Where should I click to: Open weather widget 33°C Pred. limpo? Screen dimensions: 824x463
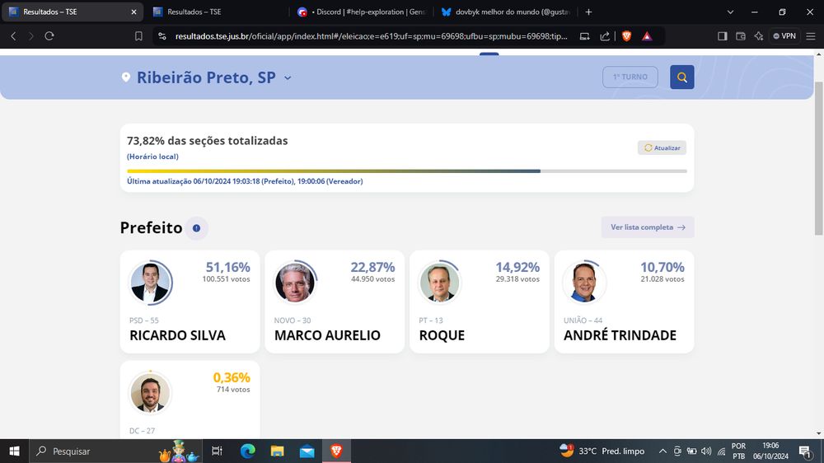(602, 451)
